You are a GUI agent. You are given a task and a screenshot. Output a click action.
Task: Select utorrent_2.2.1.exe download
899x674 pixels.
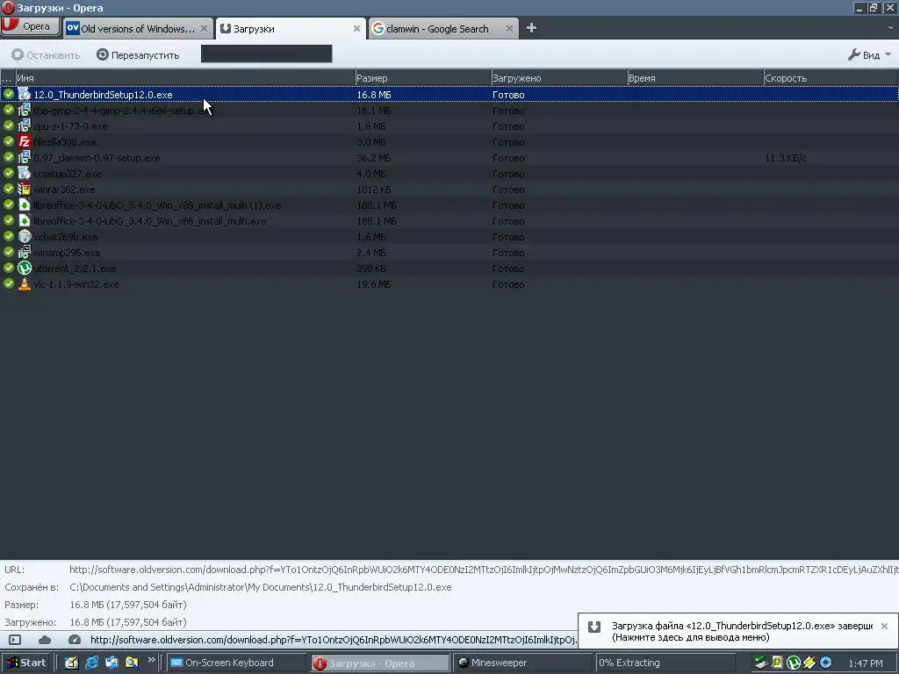tap(449, 269)
